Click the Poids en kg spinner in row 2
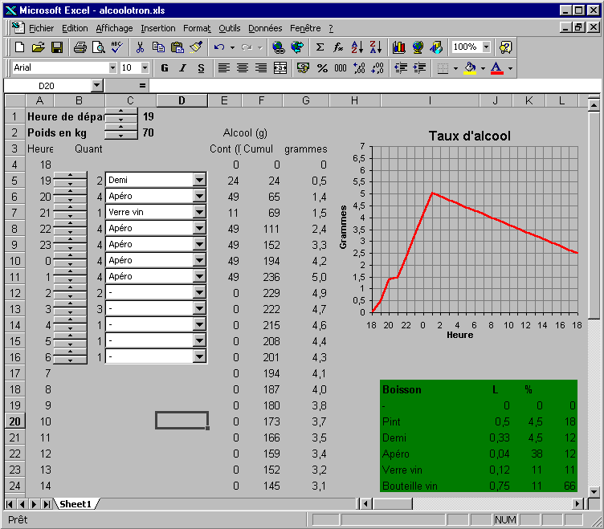Image resolution: width=604 pixels, height=529 pixels. click(121, 132)
